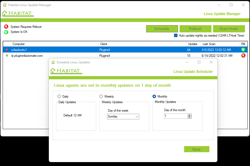Click the red X icon in lp.plugins4automate.com's RB column

point(243,55)
